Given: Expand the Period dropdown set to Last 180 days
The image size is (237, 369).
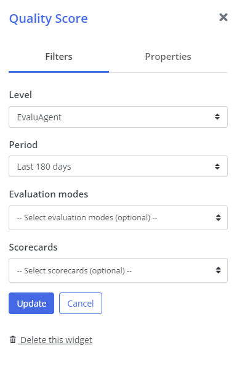Looking at the screenshot, I should coord(118,167).
